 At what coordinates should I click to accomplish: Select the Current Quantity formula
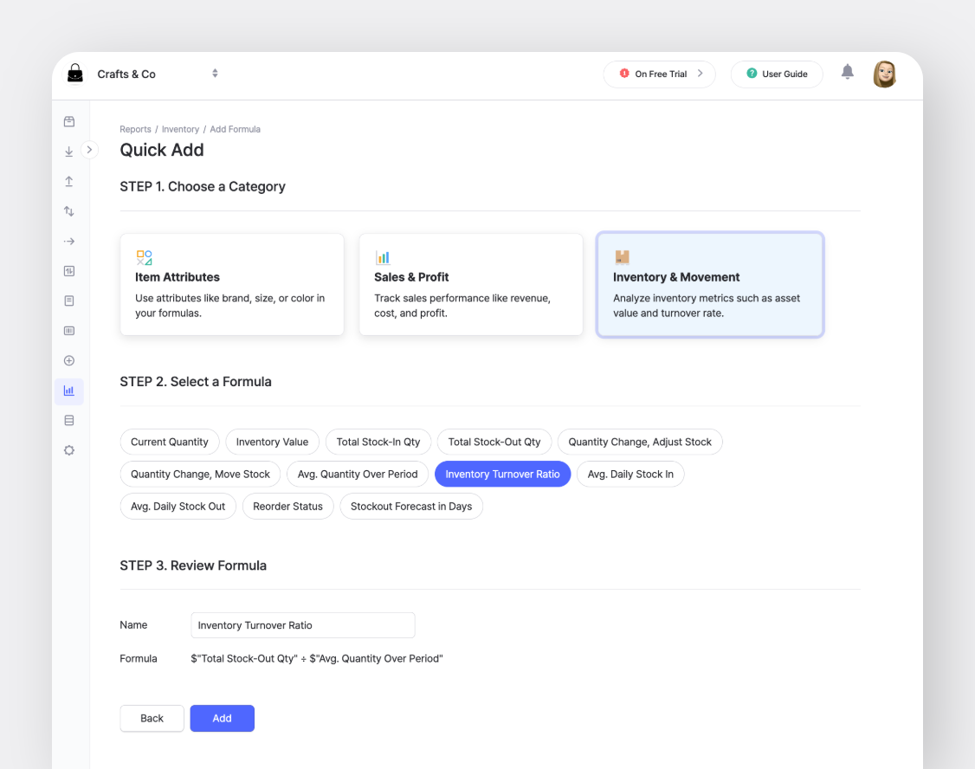coord(170,442)
